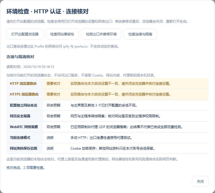Run 检查网站兼容性 check

(x=62, y=34)
